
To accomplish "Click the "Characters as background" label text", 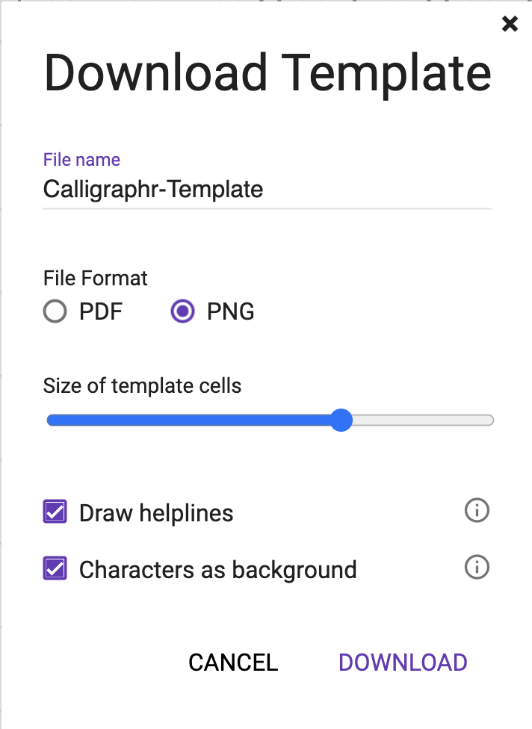I will click(x=217, y=570).
